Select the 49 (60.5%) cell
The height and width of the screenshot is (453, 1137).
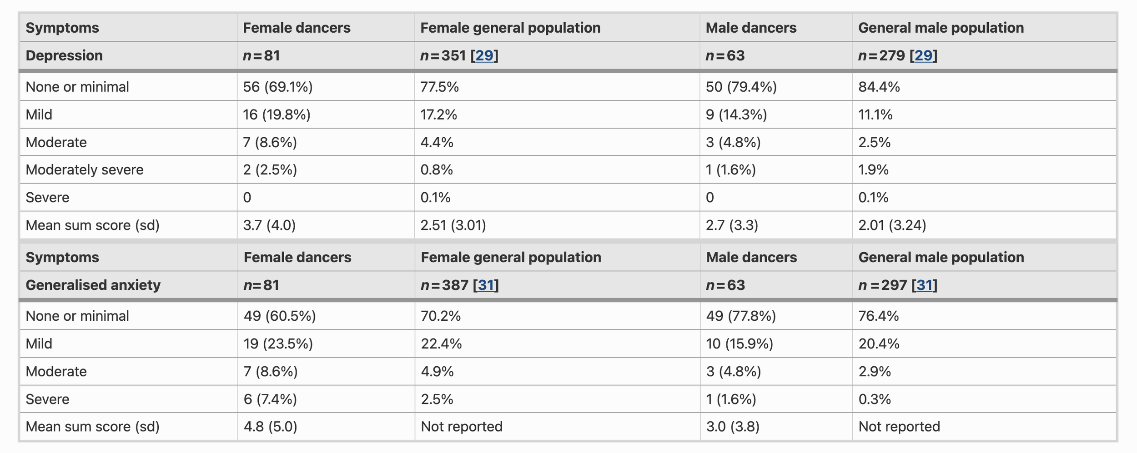pos(280,316)
